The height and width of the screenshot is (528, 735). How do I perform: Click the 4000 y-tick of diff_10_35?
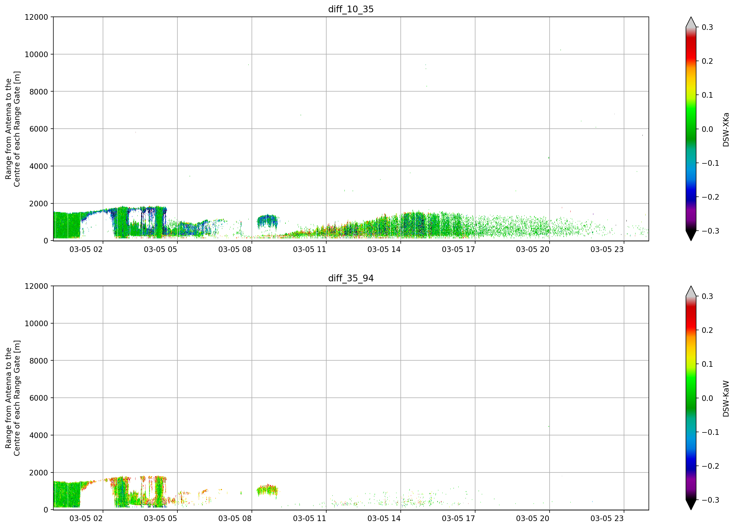pos(39,166)
